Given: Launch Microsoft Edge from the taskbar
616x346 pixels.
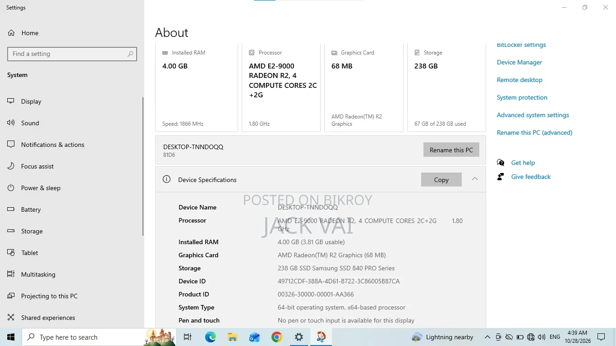Looking at the screenshot, I should pos(210,337).
